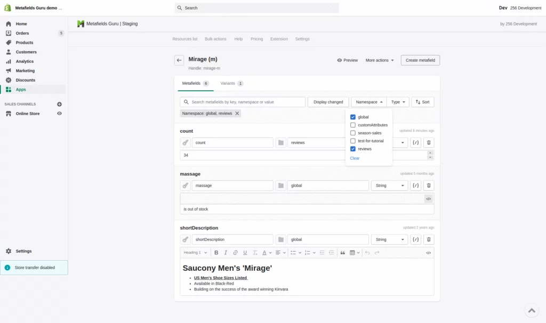This screenshot has height=323, width=546.
Task: Check the test-for-tutorial namespace checkbox
Action: pyautogui.click(x=353, y=141)
